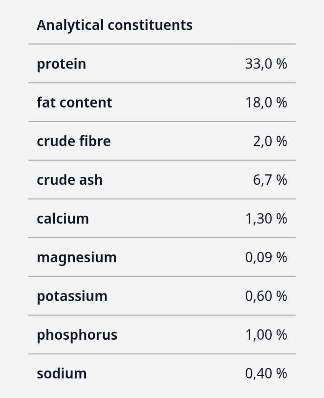Select the magnesium label
The width and height of the screenshot is (324, 398).
[x=77, y=257]
